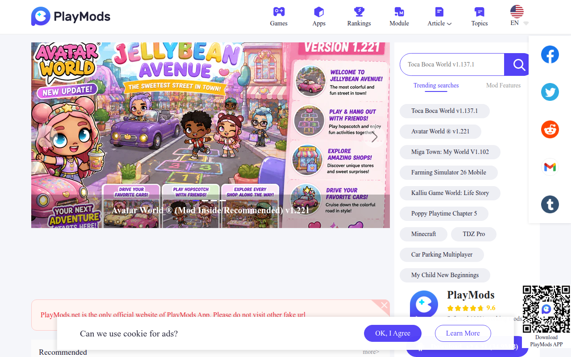
Task: Click the PlayMods app icon
Action: point(424,304)
